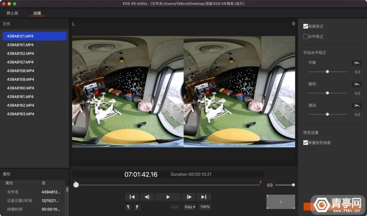
Task: Click the 文件名 property row
Action: click(33, 192)
